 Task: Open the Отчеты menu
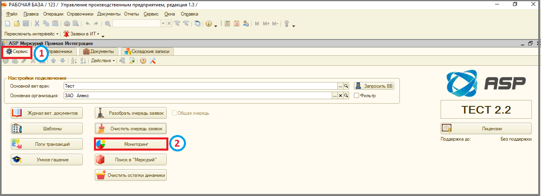pyautogui.click(x=131, y=14)
